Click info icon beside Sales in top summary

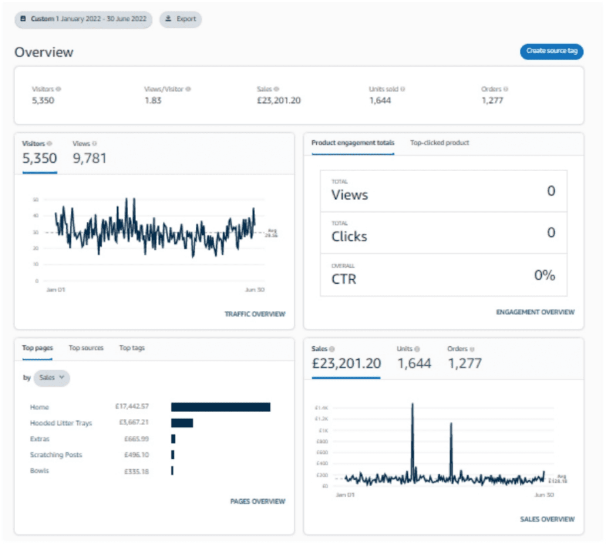[x=276, y=89]
